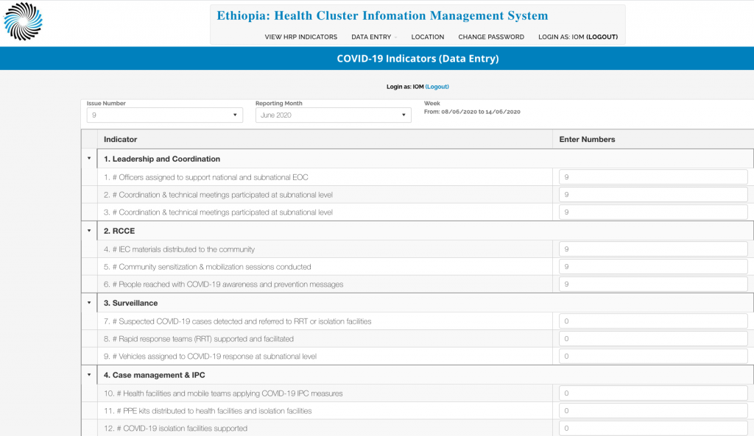
Task: Edit number for PPE kits distributed
Action: pos(653,410)
